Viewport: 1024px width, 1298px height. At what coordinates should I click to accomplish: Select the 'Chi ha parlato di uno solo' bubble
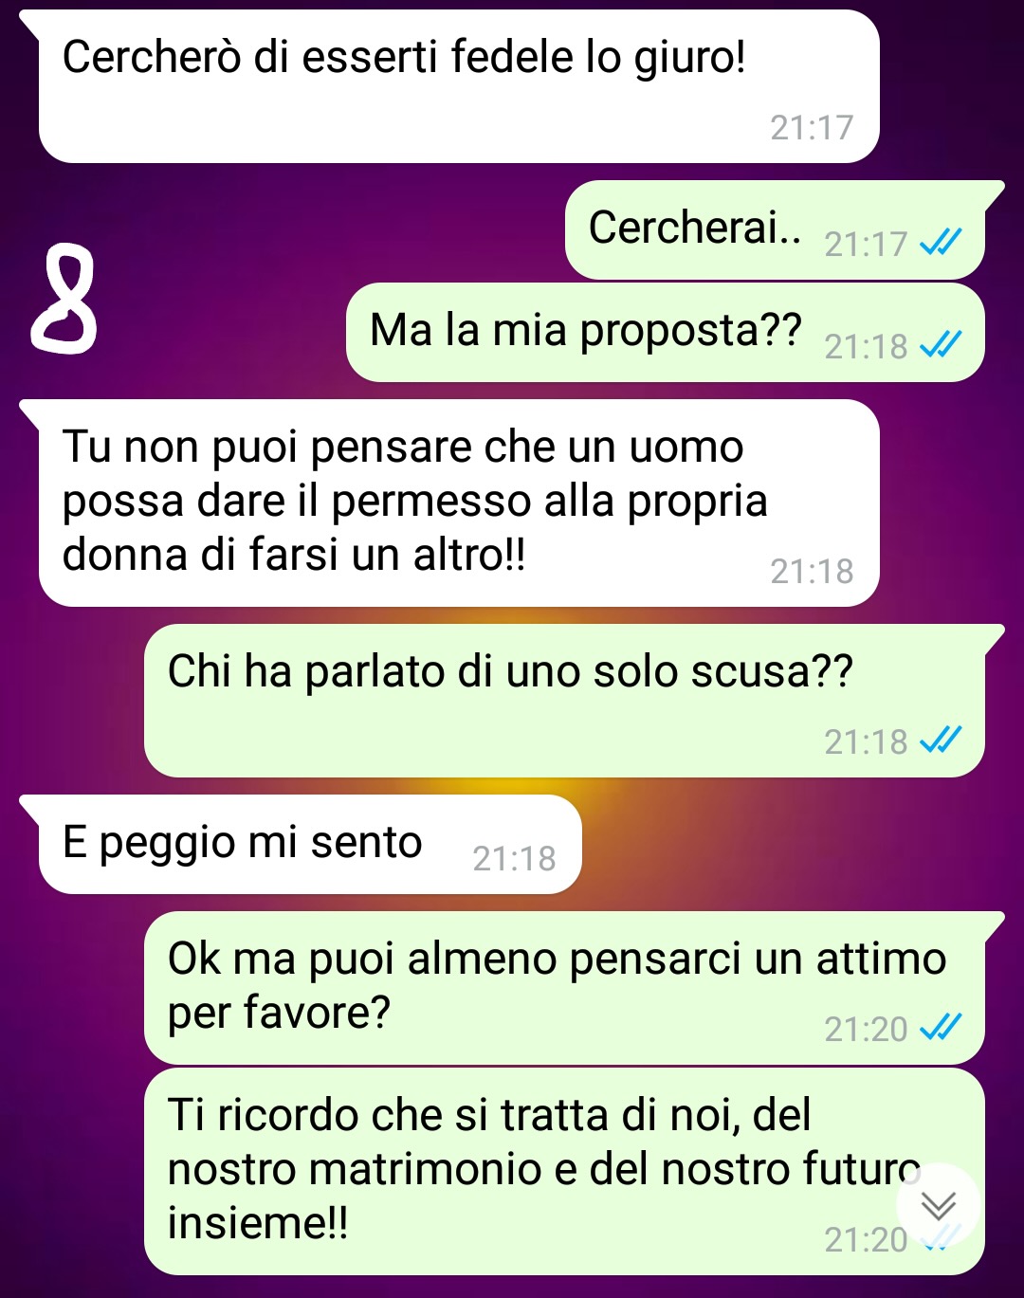click(x=565, y=701)
